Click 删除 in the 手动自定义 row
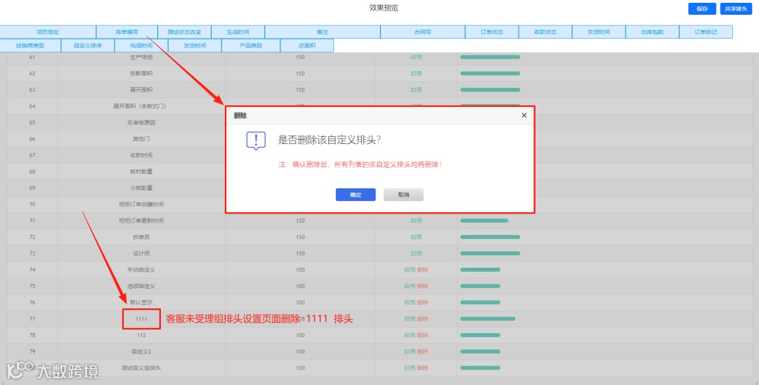Viewport: 759px width, 385px height. pyautogui.click(x=422, y=270)
